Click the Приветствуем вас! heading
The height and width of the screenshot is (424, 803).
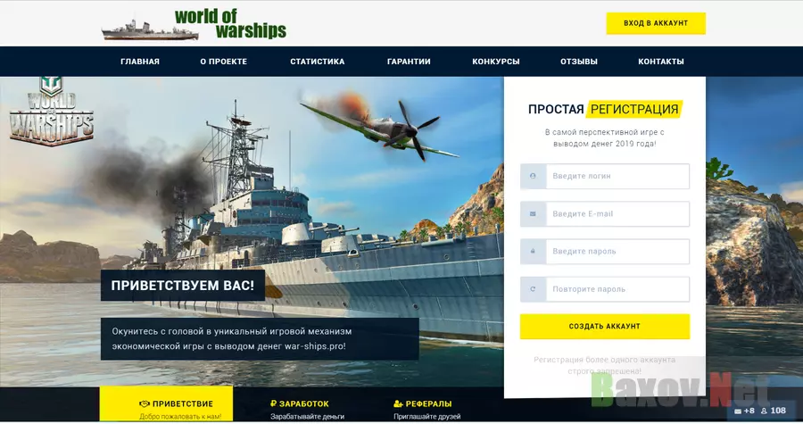tap(183, 286)
